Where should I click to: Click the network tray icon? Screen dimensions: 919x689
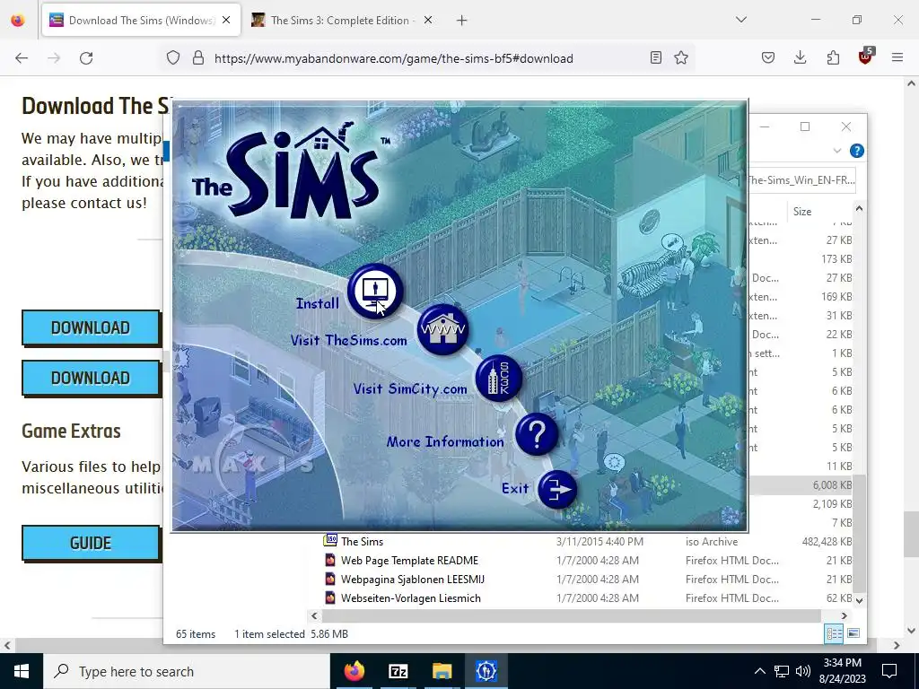(x=782, y=671)
